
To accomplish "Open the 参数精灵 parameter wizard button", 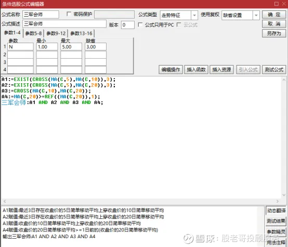I will click(276, 232).
